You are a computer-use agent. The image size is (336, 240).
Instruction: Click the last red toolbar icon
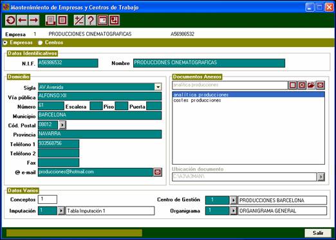click(x=115, y=21)
